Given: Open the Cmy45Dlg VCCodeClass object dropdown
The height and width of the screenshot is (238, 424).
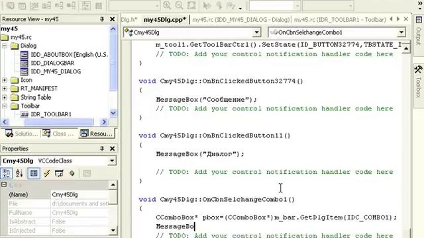Looking at the screenshot, I should [112, 161].
